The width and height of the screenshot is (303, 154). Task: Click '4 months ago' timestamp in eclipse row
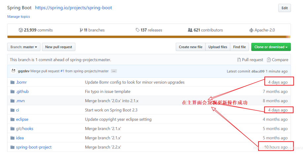275,119
